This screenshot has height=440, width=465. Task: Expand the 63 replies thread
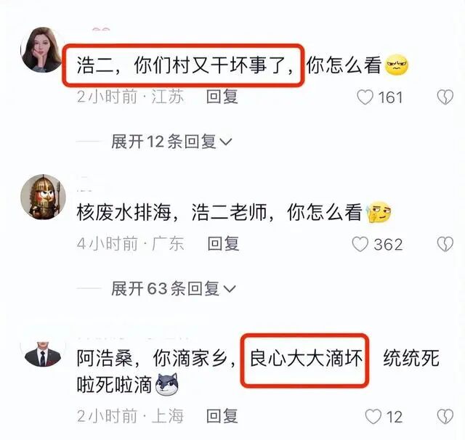coord(173,288)
